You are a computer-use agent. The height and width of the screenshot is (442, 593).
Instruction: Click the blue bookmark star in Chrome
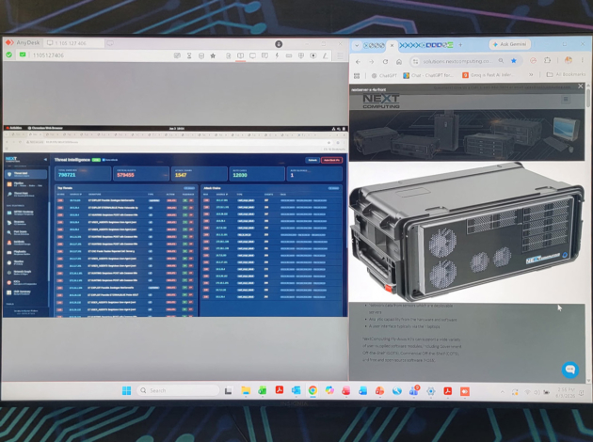tap(513, 61)
